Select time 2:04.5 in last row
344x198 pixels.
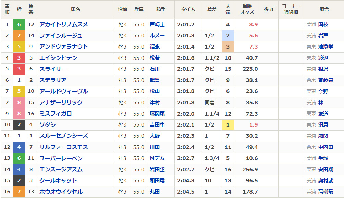pyautogui.click(x=186, y=192)
